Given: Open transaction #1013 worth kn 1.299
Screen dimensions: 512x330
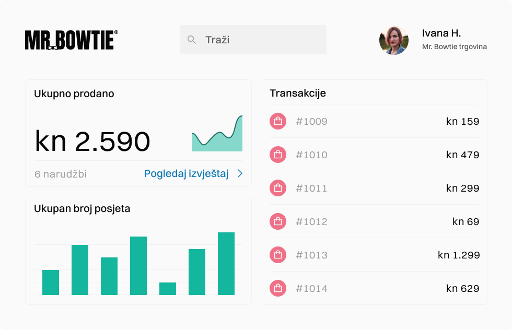Looking at the screenshot, I should click(312, 255).
